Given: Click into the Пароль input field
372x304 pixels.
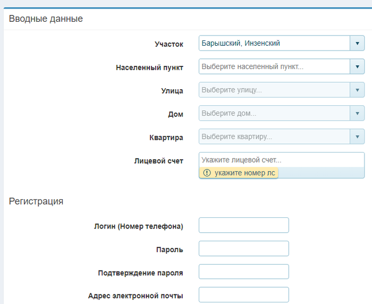Looking at the screenshot, I should point(243,249).
